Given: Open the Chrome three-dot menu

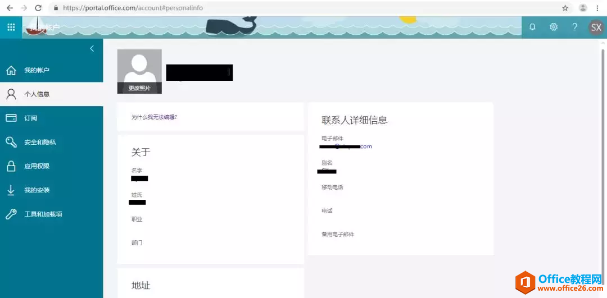Looking at the screenshot, I should pos(597,8).
